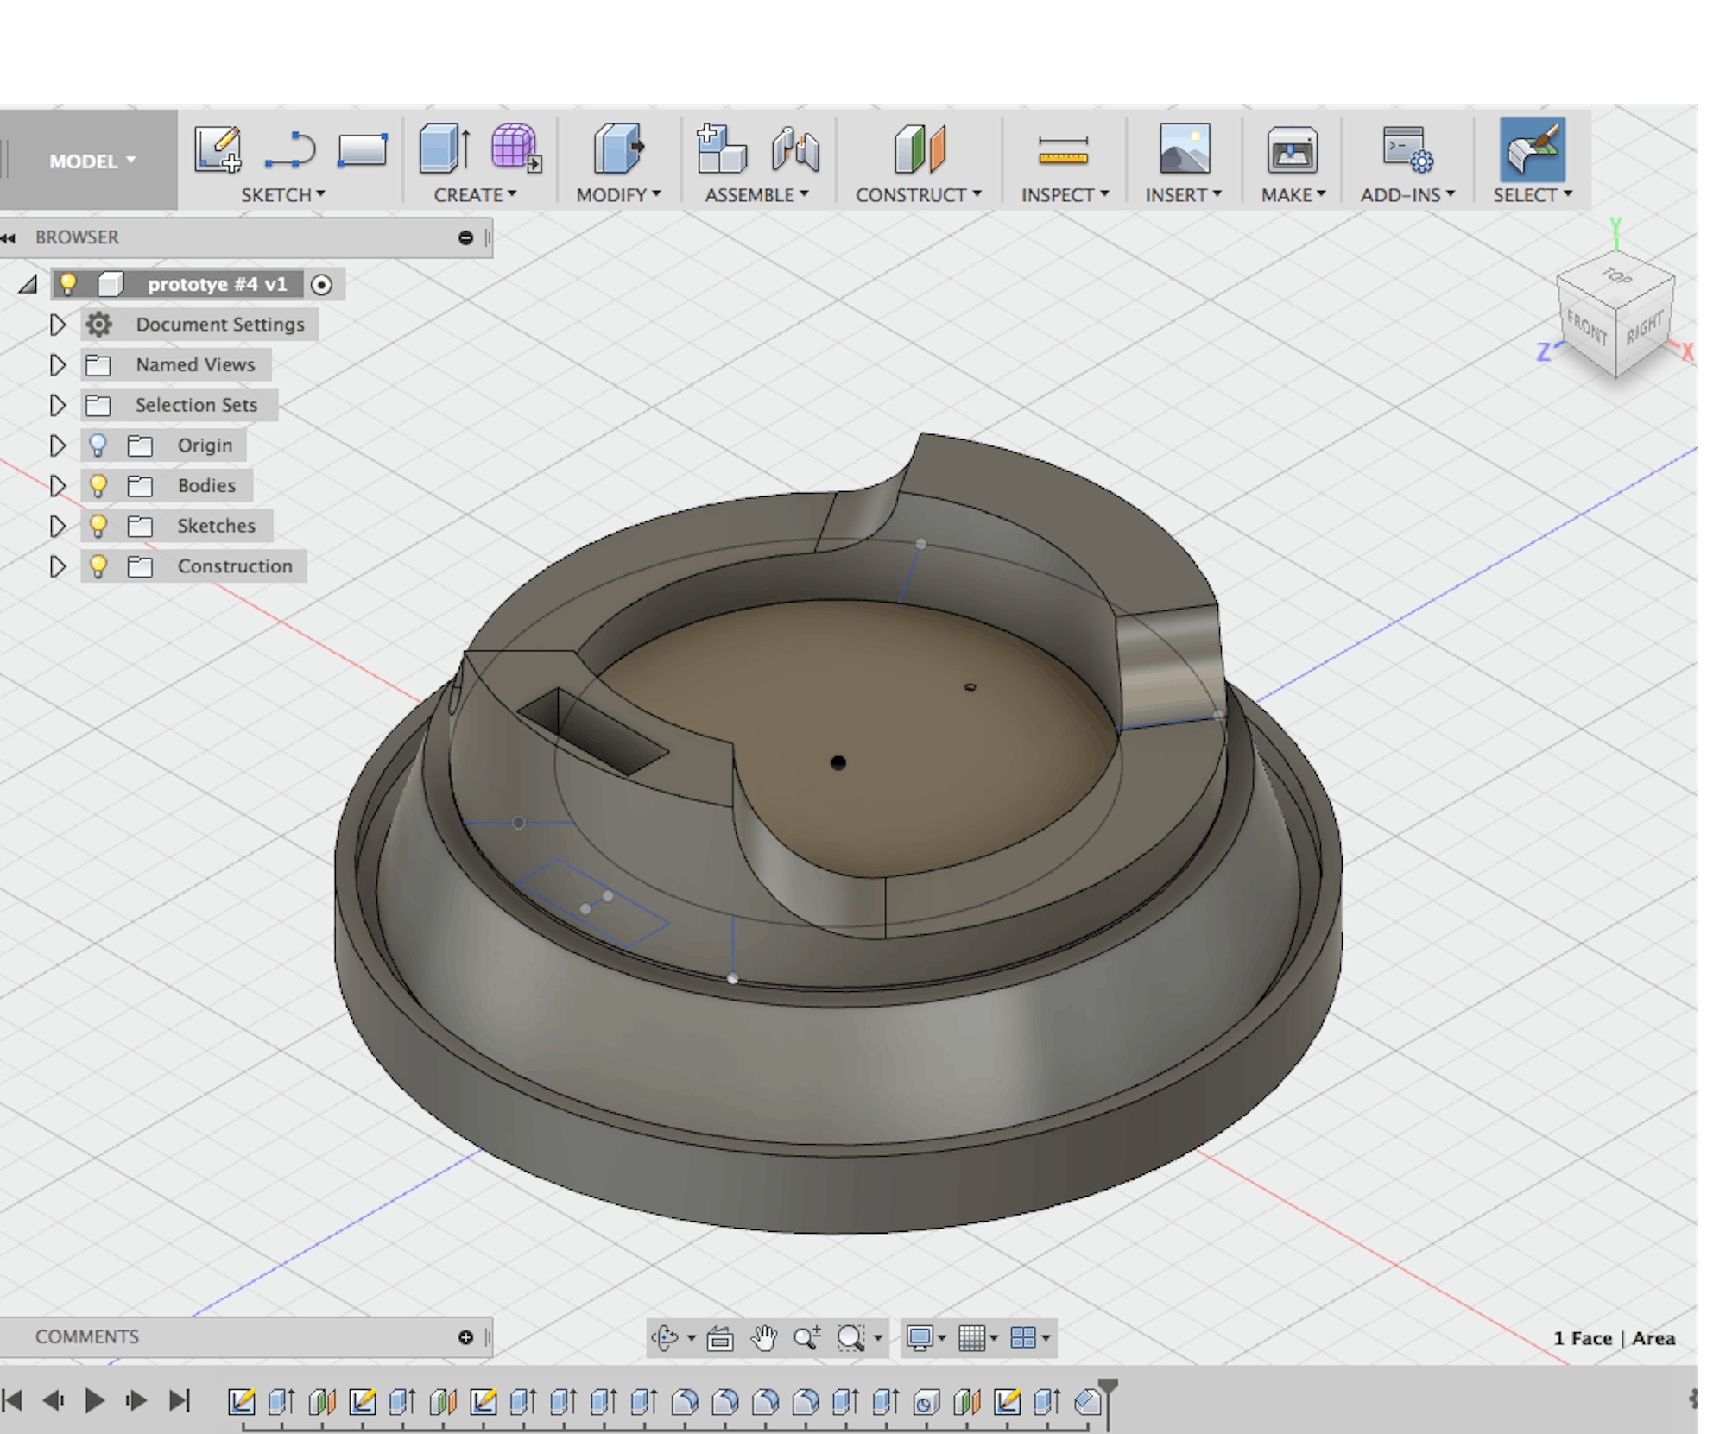This screenshot has height=1434, width=1726.
Task: Click the timeline rollback marker
Action: click(x=1108, y=1402)
